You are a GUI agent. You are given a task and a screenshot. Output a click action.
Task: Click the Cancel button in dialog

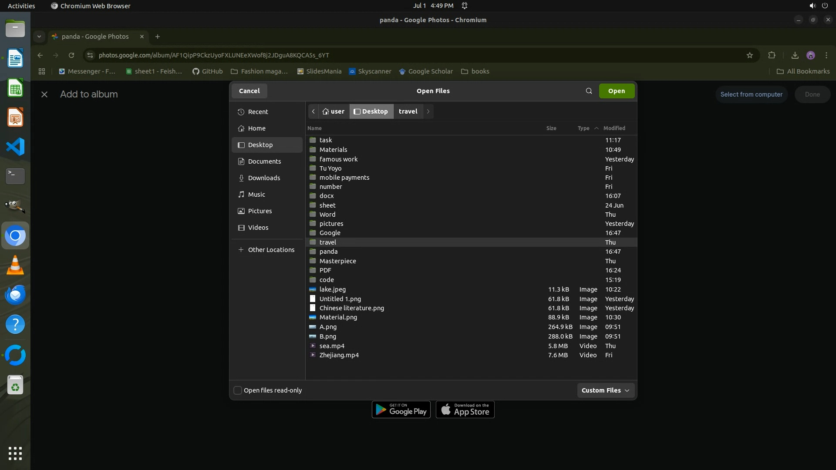click(249, 91)
